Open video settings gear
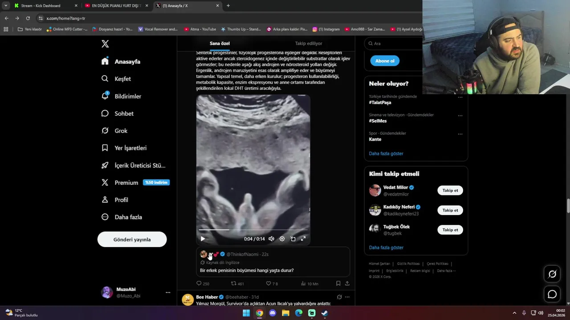The height and width of the screenshot is (320, 570). [282, 239]
